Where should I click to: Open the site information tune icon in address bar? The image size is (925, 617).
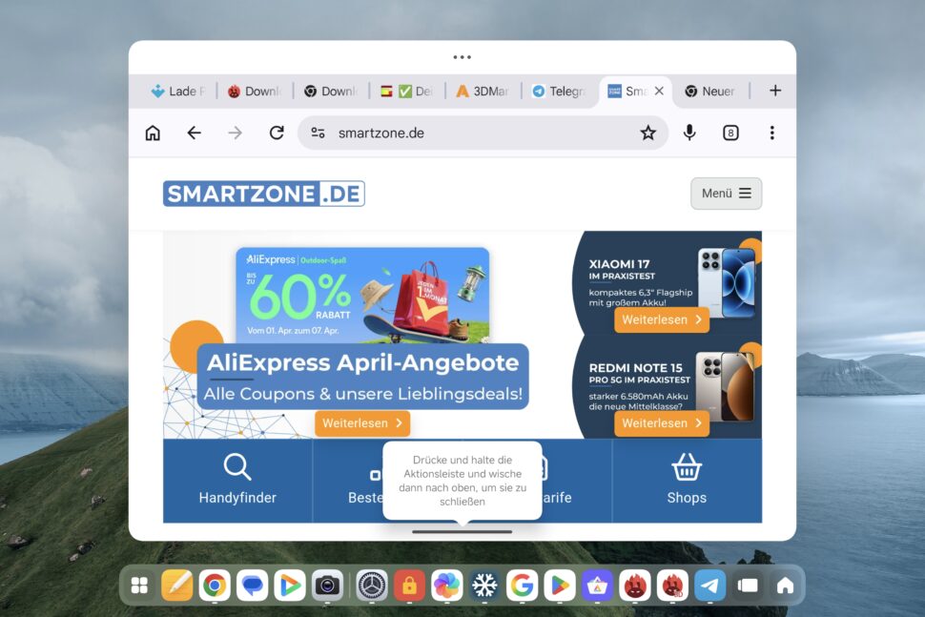click(x=318, y=133)
